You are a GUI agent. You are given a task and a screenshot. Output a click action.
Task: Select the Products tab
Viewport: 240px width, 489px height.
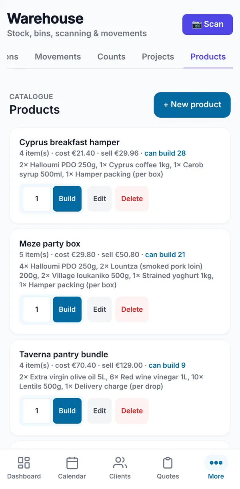(x=208, y=57)
